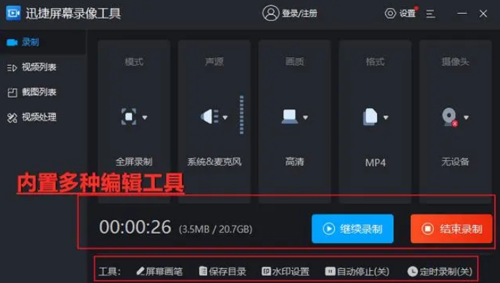Click the 摄像头 webcam icon
Screen dimensions: 500x283
(450, 117)
